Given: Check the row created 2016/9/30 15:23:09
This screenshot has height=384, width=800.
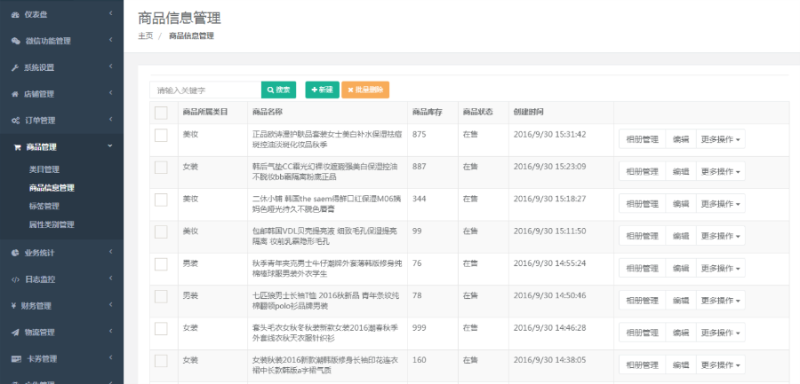Looking at the screenshot, I should pyautogui.click(x=161, y=167).
